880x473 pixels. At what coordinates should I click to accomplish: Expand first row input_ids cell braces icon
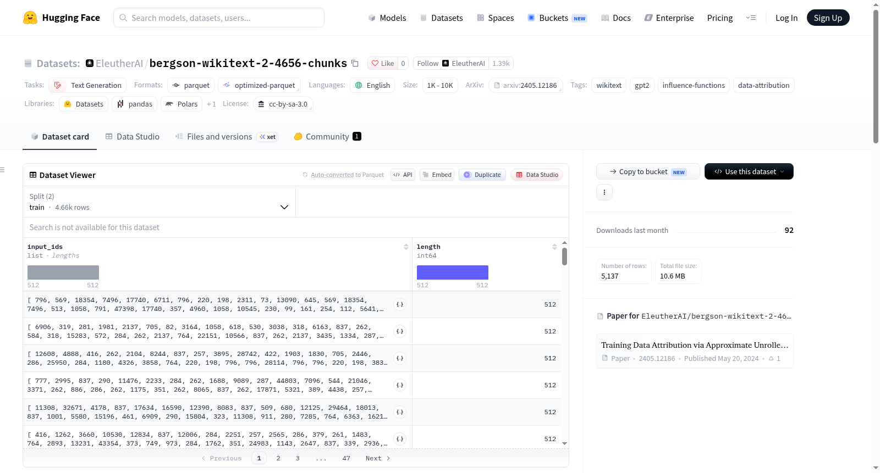coord(400,304)
